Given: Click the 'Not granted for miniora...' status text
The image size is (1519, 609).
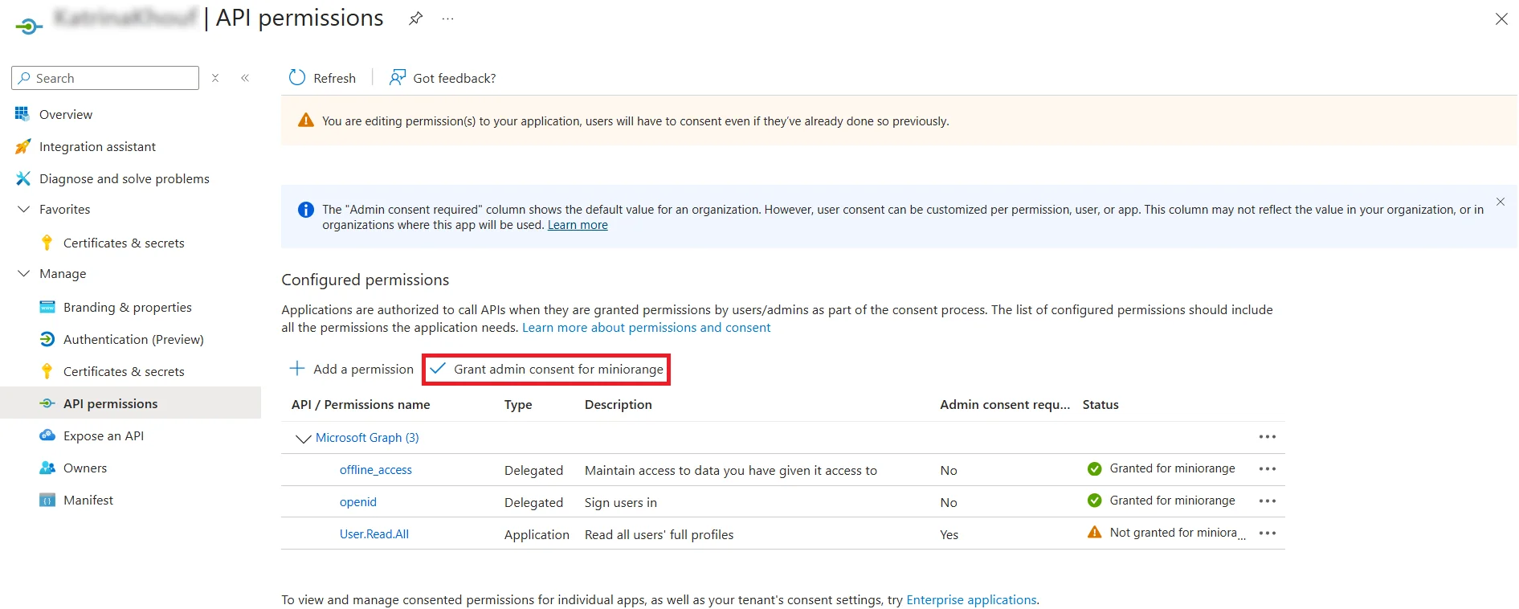Looking at the screenshot, I should 1178,533.
